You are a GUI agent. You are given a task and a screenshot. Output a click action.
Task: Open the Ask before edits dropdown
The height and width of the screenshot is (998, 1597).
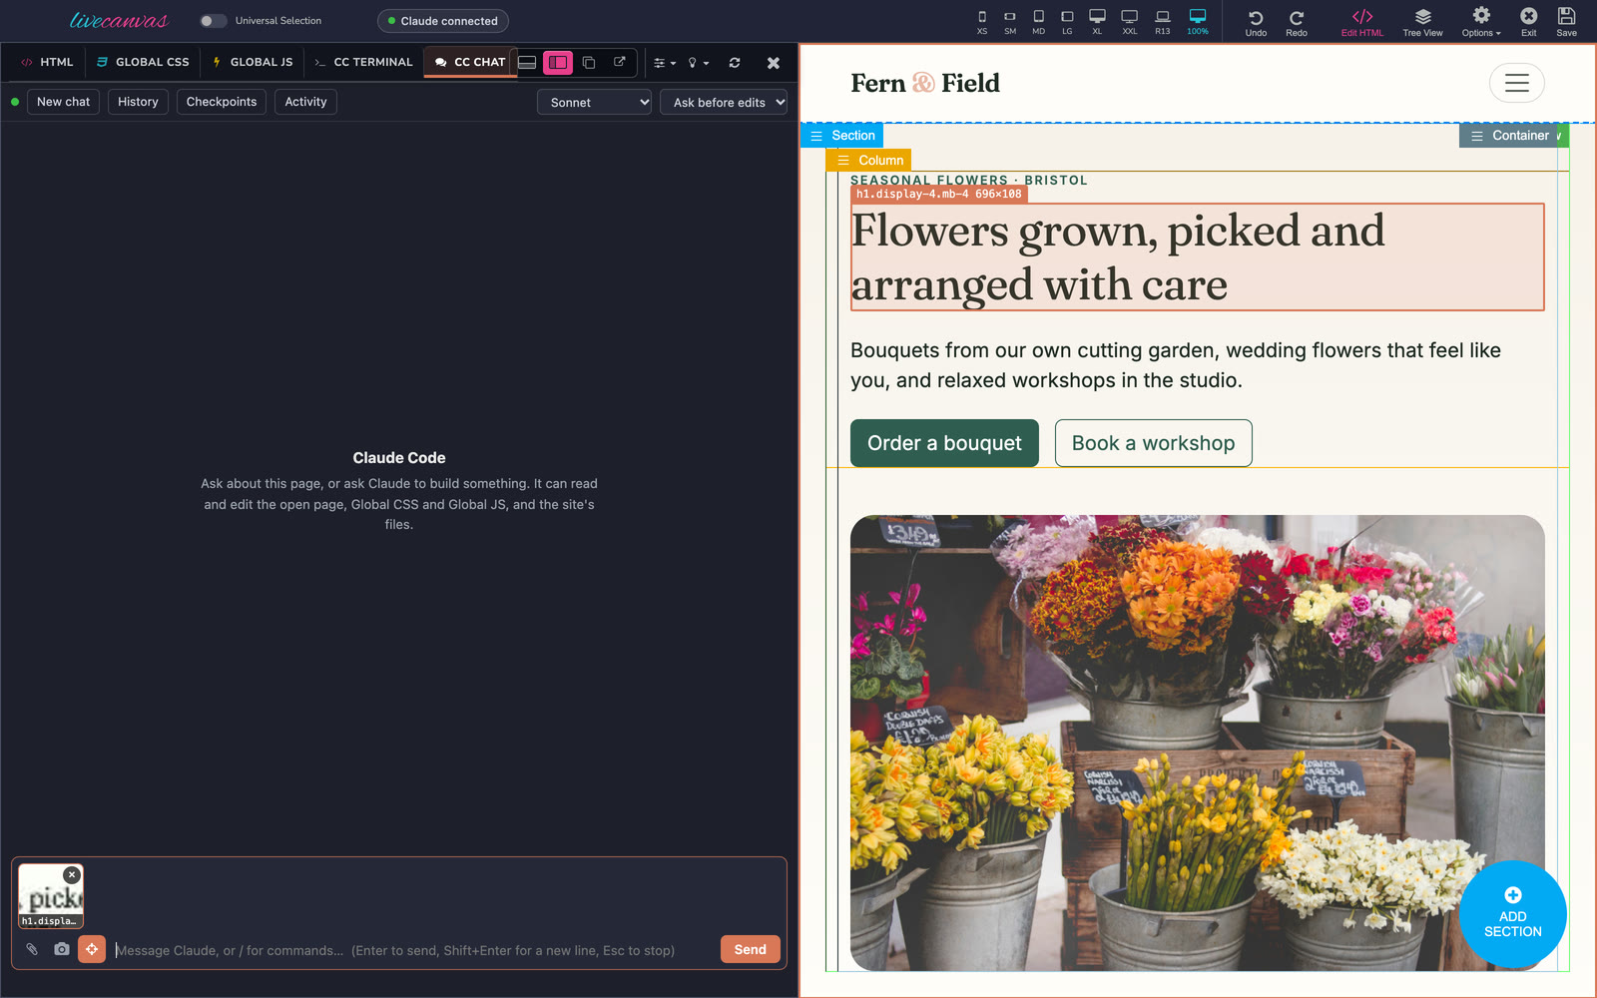[724, 102]
